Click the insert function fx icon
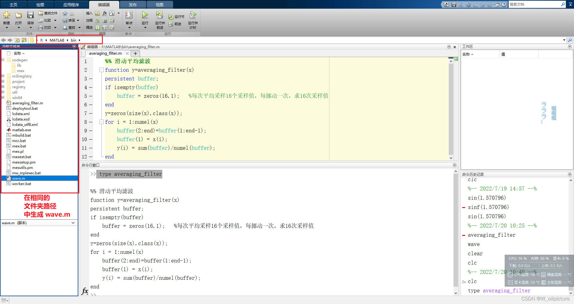 coord(105,13)
